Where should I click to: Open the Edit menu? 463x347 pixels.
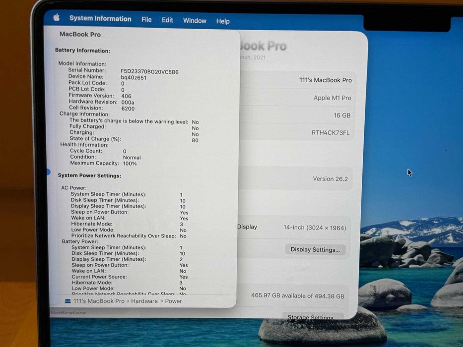point(167,20)
